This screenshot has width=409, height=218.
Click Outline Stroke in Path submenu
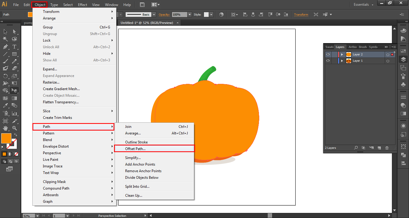[136, 142]
